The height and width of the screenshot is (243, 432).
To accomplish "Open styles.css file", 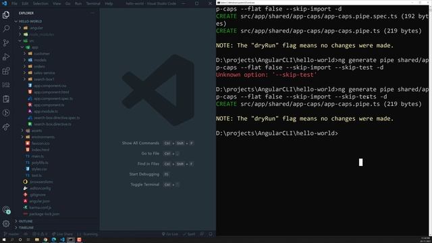I will click(39, 169).
